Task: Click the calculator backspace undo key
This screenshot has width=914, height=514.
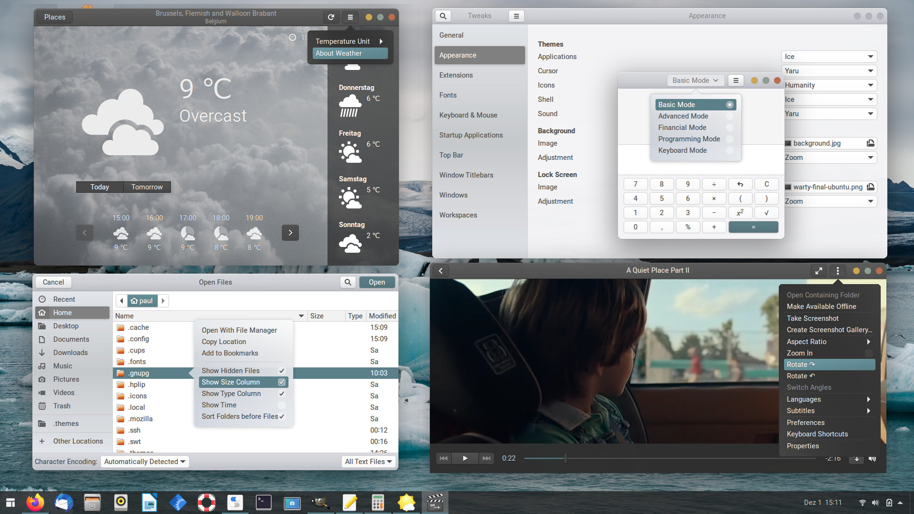Action: (x=740, y=184)
